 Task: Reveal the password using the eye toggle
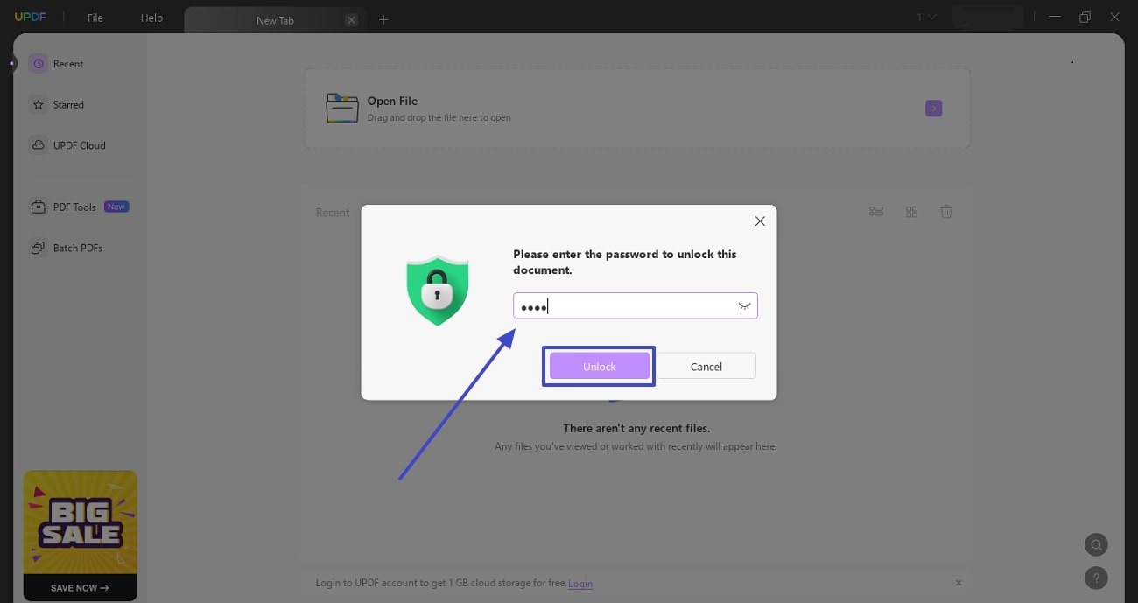tap(744, 305)
